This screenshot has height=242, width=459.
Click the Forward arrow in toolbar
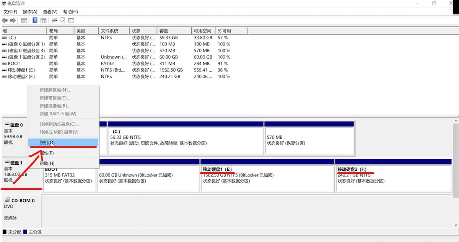click(13, 21)
